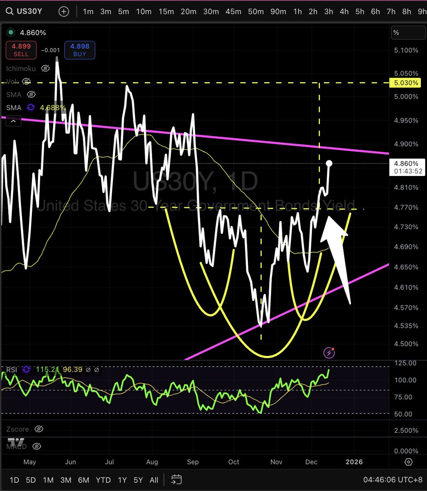Switch to 30m interval
This screenshot has width=427, height=491.
point(211,11)
